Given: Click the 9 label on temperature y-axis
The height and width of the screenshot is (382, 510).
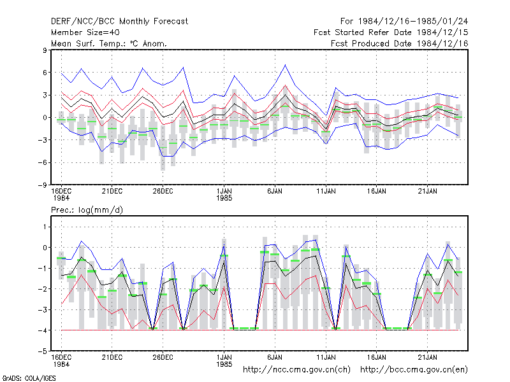Looking at the screenshot, I should (45, 50).
